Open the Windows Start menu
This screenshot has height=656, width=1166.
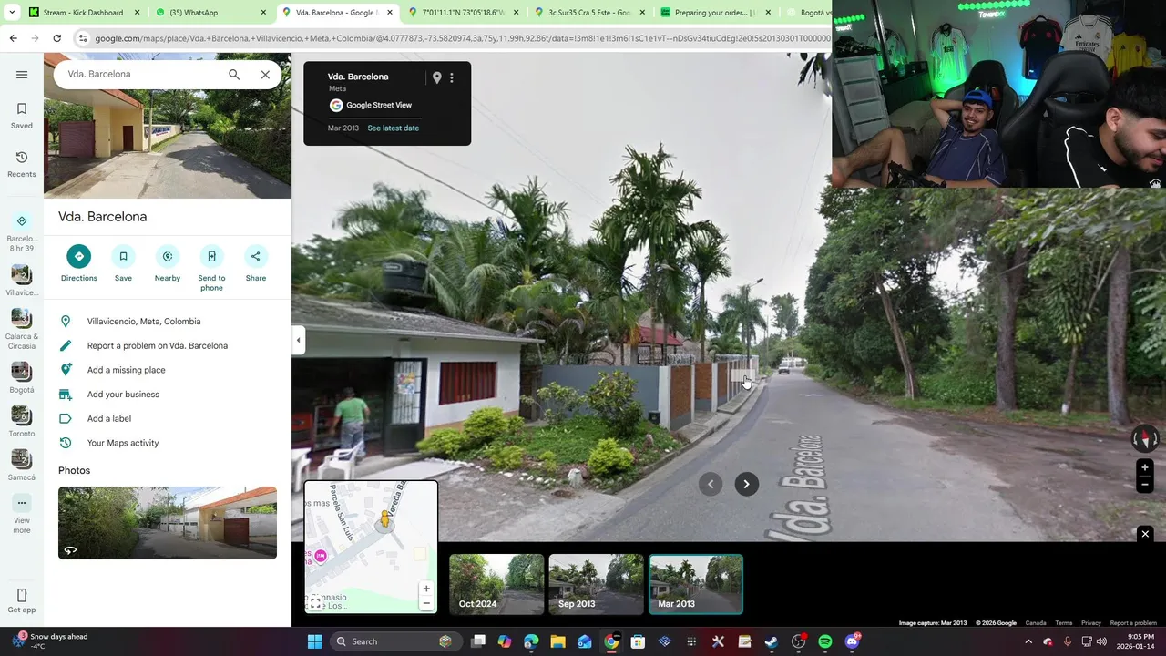click(x=314, y=641)
